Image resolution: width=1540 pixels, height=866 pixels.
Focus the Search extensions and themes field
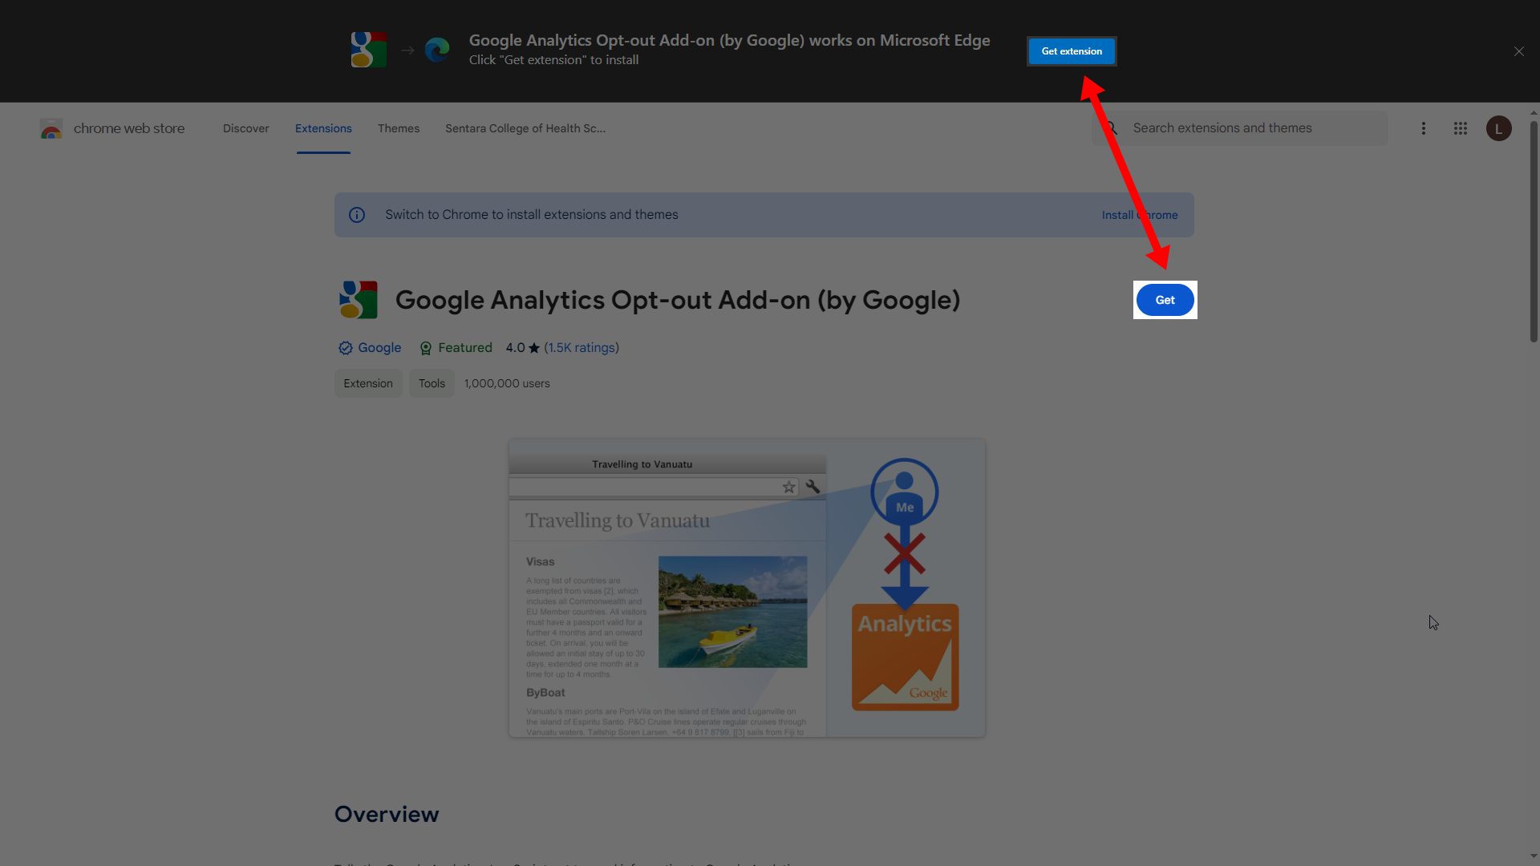pyautogui.click(x=1239, y=128)
